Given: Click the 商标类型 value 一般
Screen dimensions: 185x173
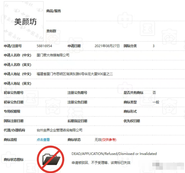Looking at the screenshot, I should [156, 102].
